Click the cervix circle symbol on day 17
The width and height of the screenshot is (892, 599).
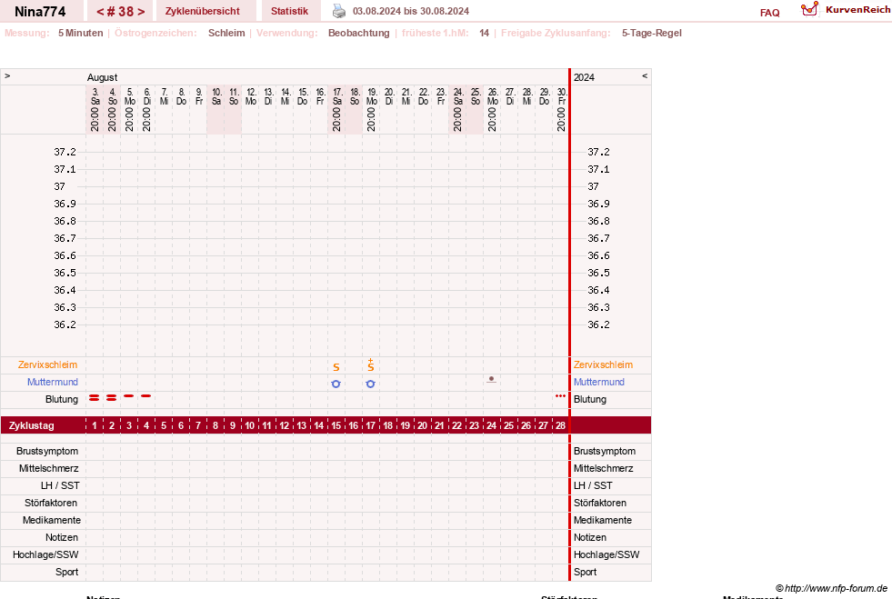coord(371,384)
